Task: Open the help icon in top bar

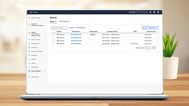Action: [154, 12]
